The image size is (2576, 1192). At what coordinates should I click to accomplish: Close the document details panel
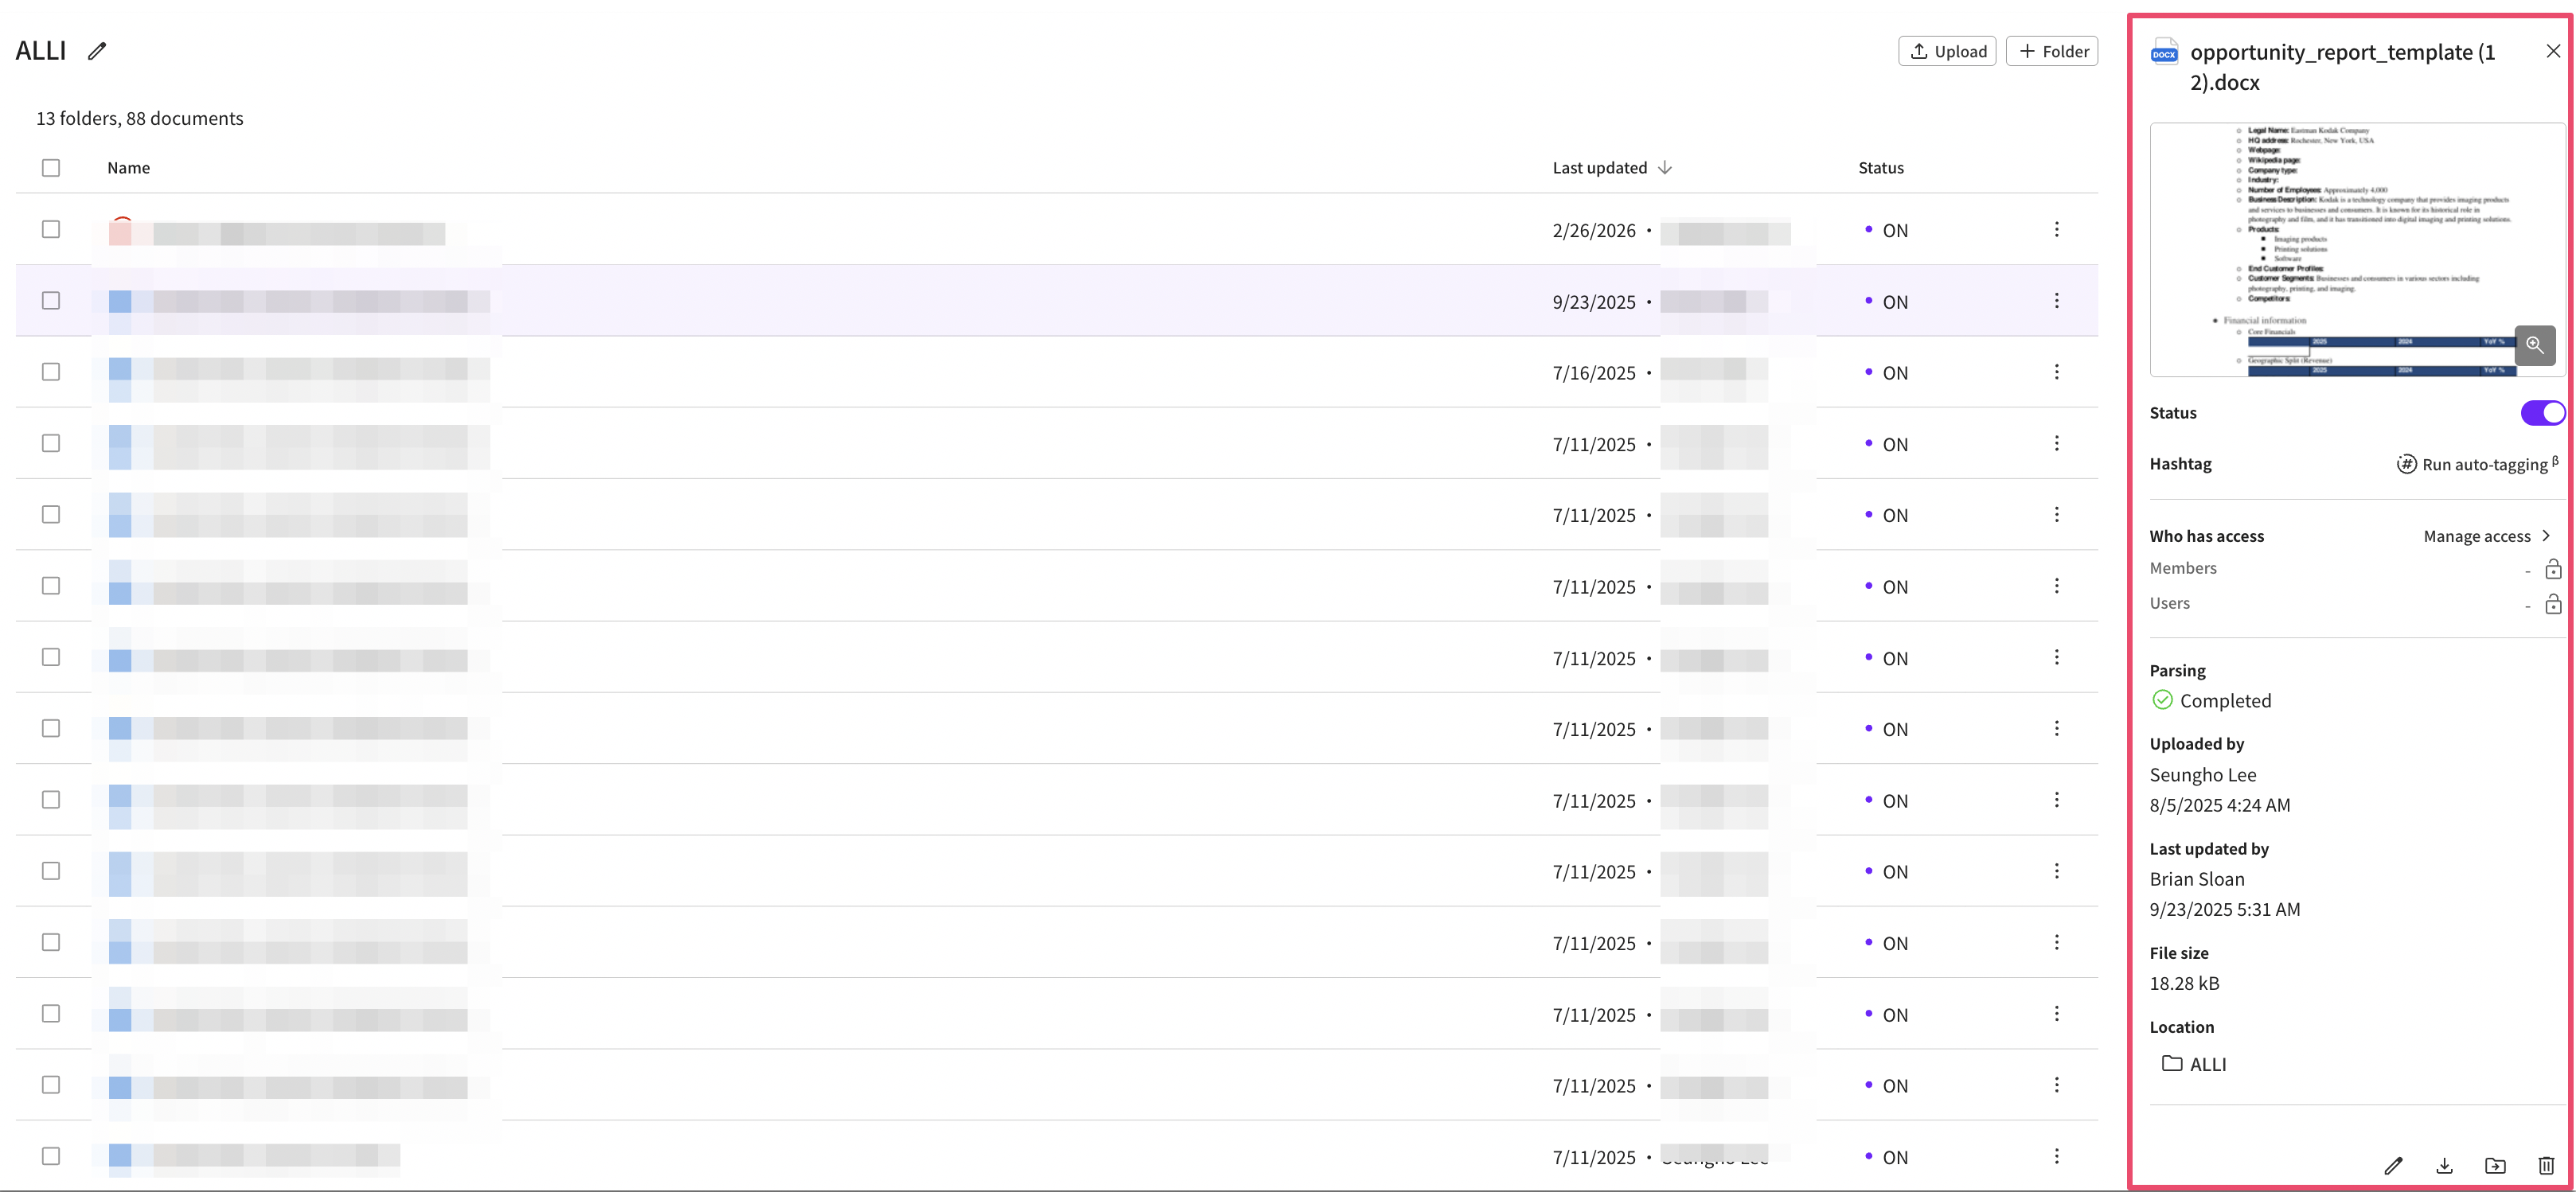2552,51
